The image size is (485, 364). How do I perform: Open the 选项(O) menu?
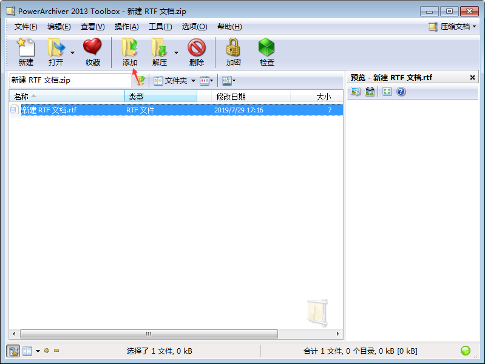(194, 27)
